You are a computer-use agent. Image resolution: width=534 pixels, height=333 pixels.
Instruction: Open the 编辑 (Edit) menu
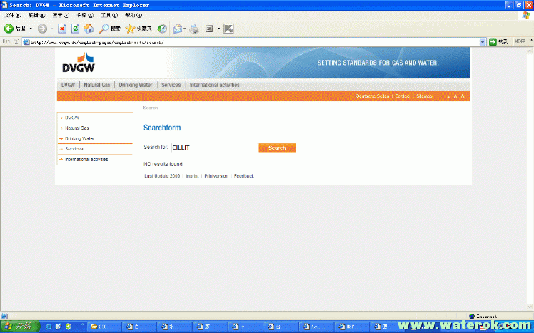click(x=37, y=15)
